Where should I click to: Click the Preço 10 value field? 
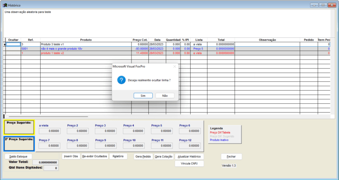[x=134, y=146]
